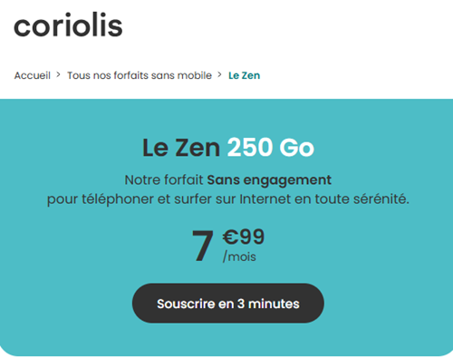Click the white 250 Go data amount
453x358 pixels.
coord(271,148)
